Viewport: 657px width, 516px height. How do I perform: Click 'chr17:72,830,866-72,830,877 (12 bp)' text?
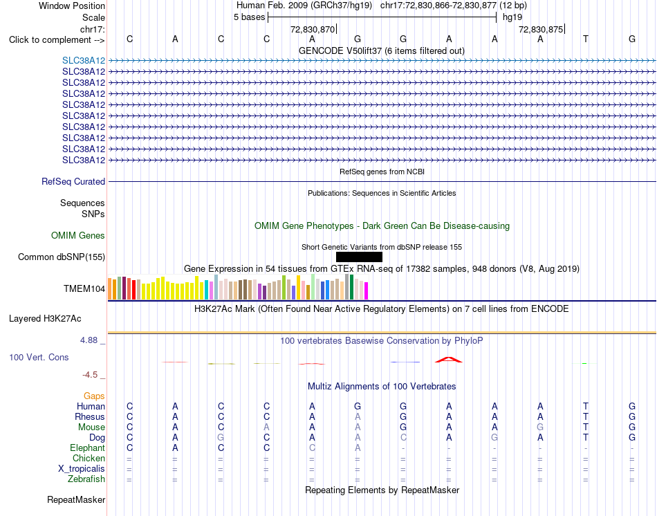[x=454, y=6]
